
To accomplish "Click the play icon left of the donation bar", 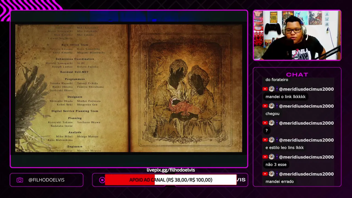I will pos(102,180).
